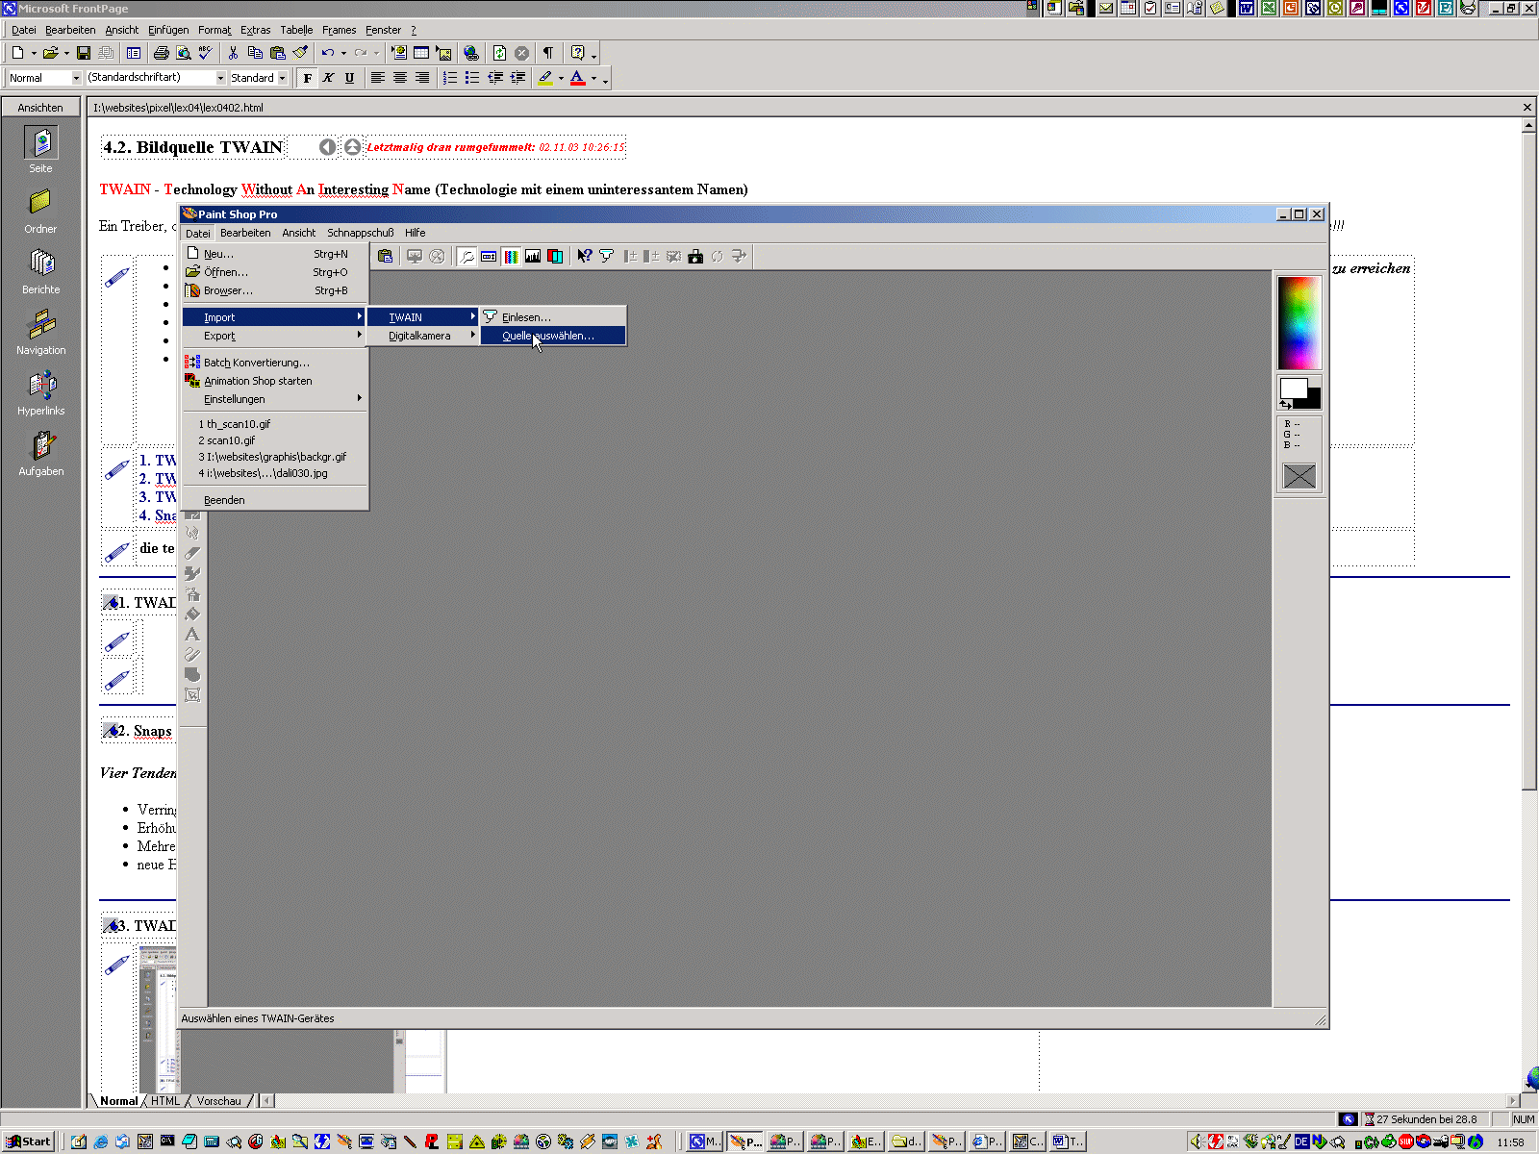Screen dimensions: 1539x1154
Task: Open the Export submenu in Datei menu
Action: [x=274, y=336]
